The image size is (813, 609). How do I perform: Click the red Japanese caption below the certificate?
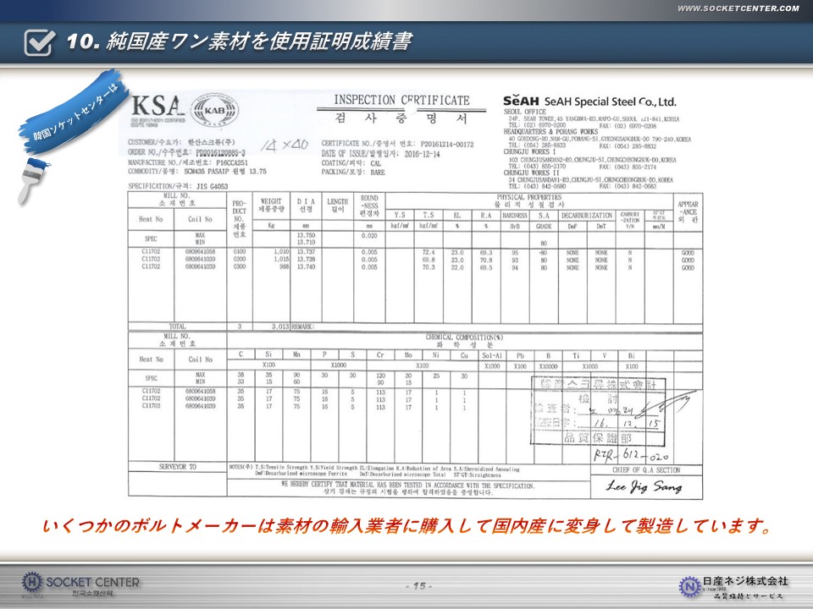click(x=406, y=527)
